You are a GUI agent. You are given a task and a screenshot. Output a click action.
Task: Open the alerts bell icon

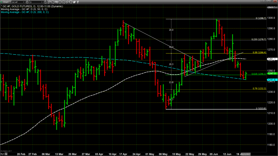click(63, 2)
